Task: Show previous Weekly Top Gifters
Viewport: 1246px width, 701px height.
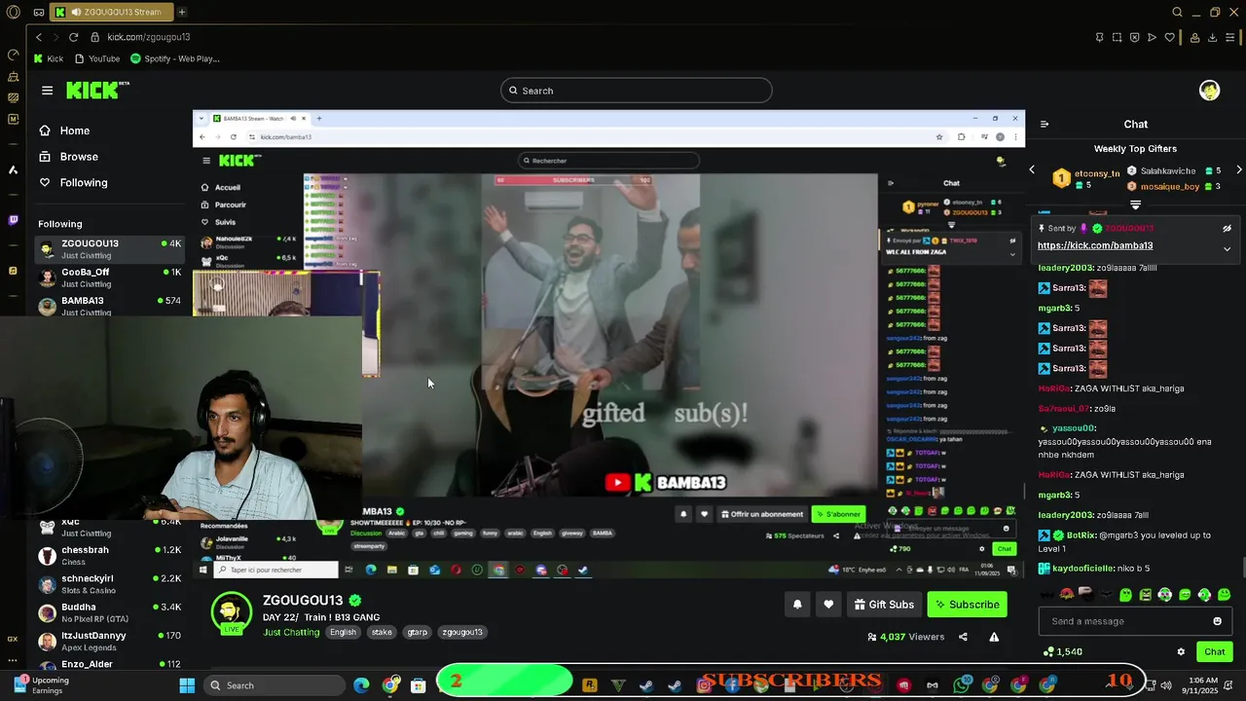Action: (x=1032, y=169)
